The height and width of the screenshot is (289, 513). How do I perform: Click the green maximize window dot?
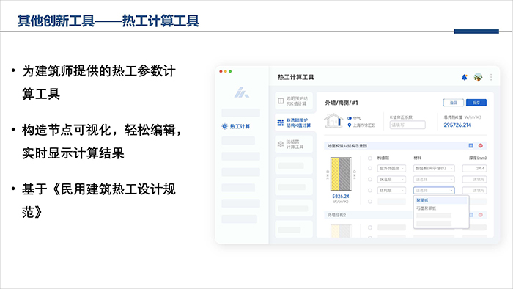click(230, 71)
